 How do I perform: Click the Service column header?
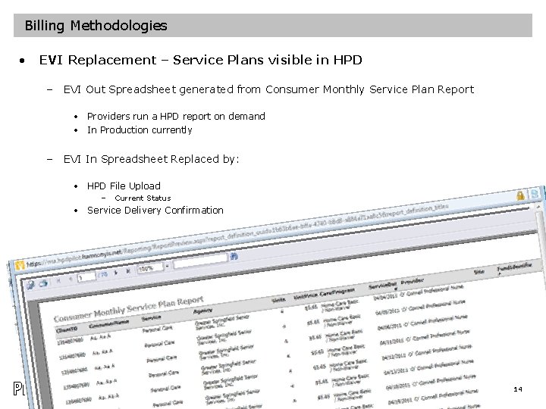152,318
